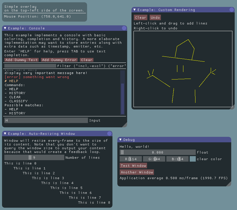
Task: Click the float slider in Debug panel
Action: [x=157, y=152]
